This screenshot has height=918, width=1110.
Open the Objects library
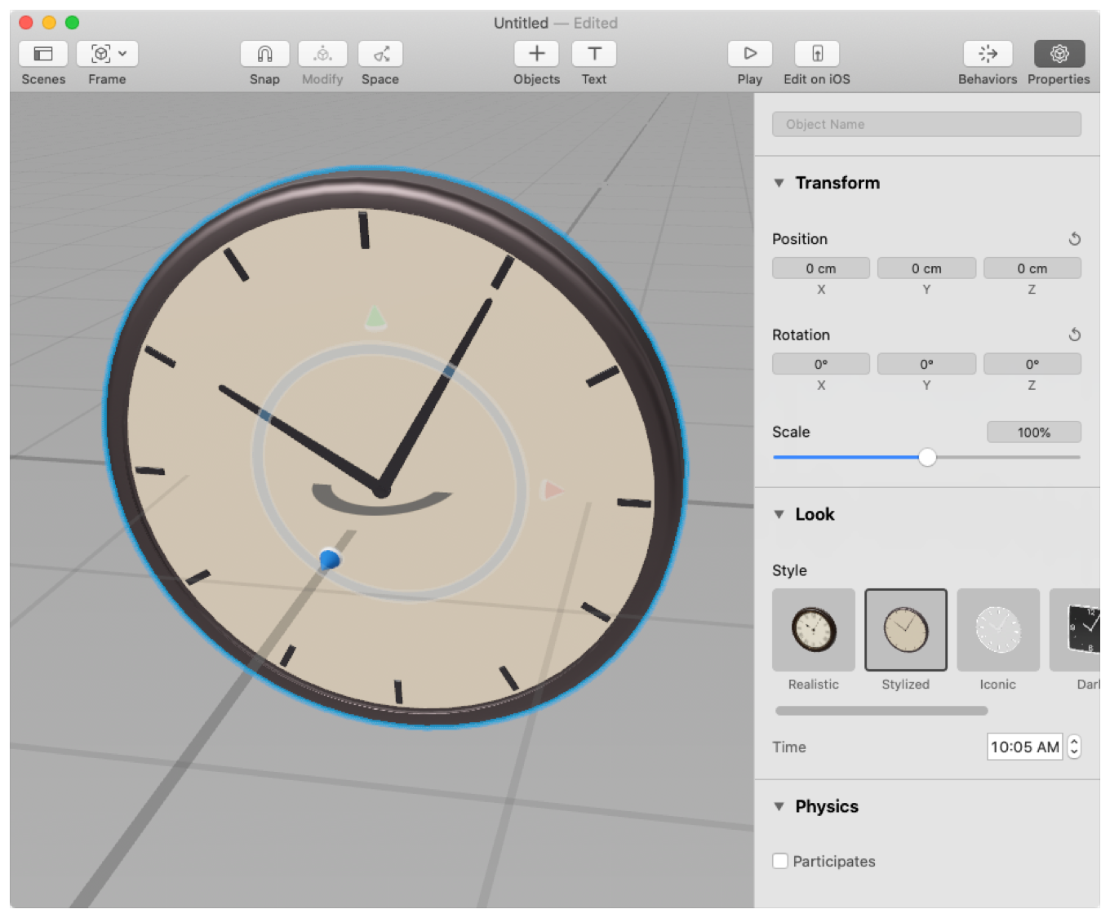point(536,54)
